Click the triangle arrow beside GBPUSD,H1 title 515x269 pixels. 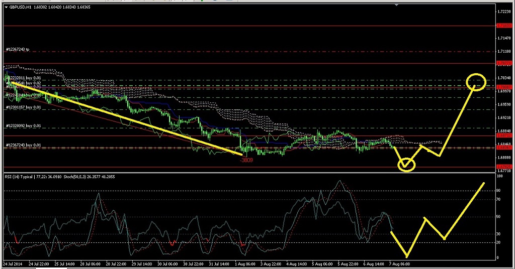pyautogui.click(x=6, y=7)
